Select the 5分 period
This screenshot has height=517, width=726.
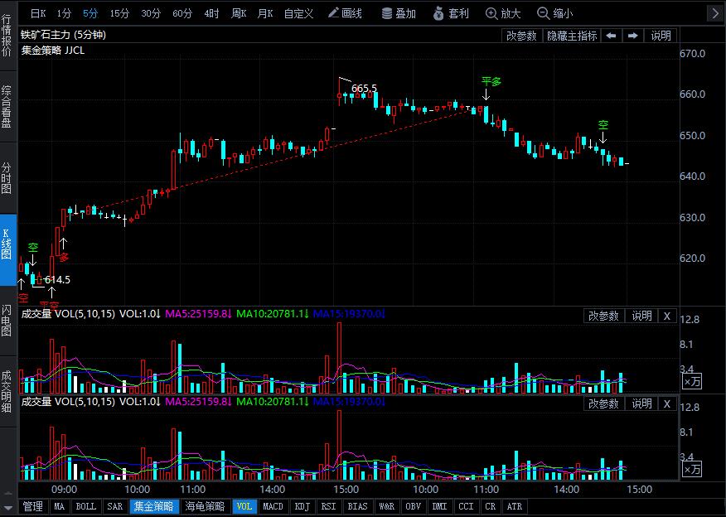90,13
